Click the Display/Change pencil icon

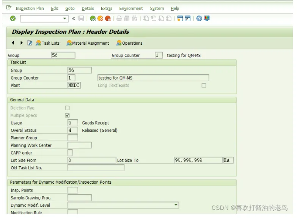(x=30, y=43)
